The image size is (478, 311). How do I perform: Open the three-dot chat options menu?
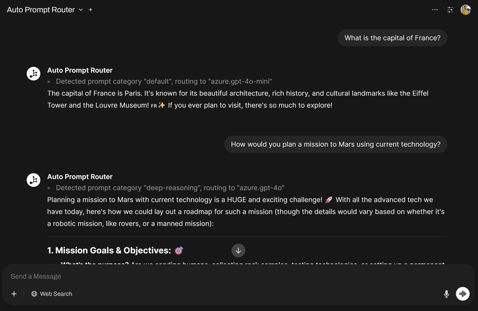coord(435,10)
